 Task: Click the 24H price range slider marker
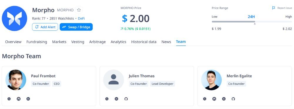[x=255, y=23]
